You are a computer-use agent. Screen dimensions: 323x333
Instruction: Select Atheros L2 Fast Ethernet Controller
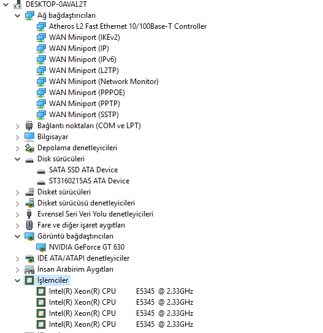tap(127, 26)
